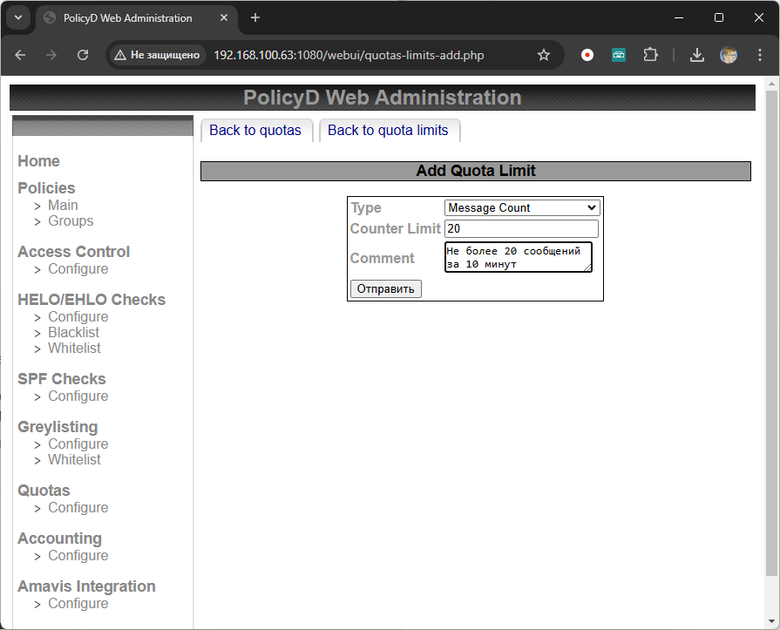This screenshot has width=780, height=630.
Task: Open Configure under Amavis Integration
Action: [78, 604]
